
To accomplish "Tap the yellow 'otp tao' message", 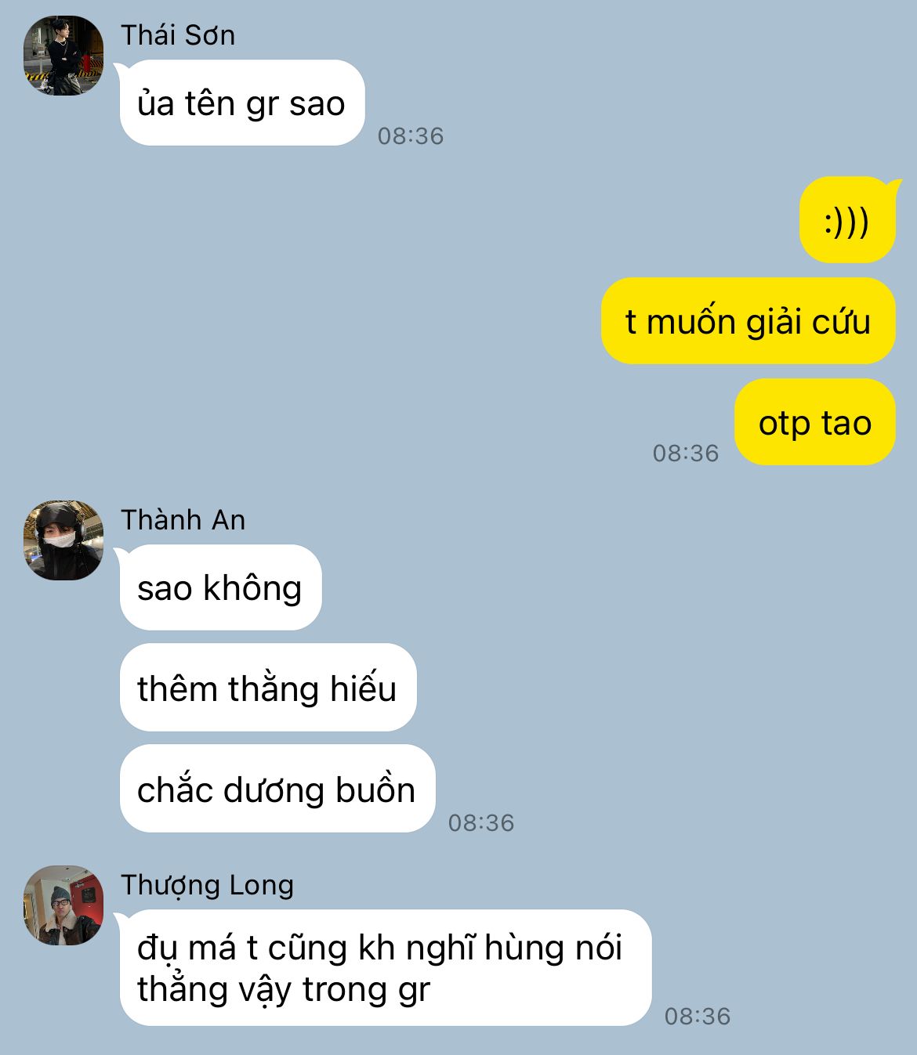I will point(815,421).
